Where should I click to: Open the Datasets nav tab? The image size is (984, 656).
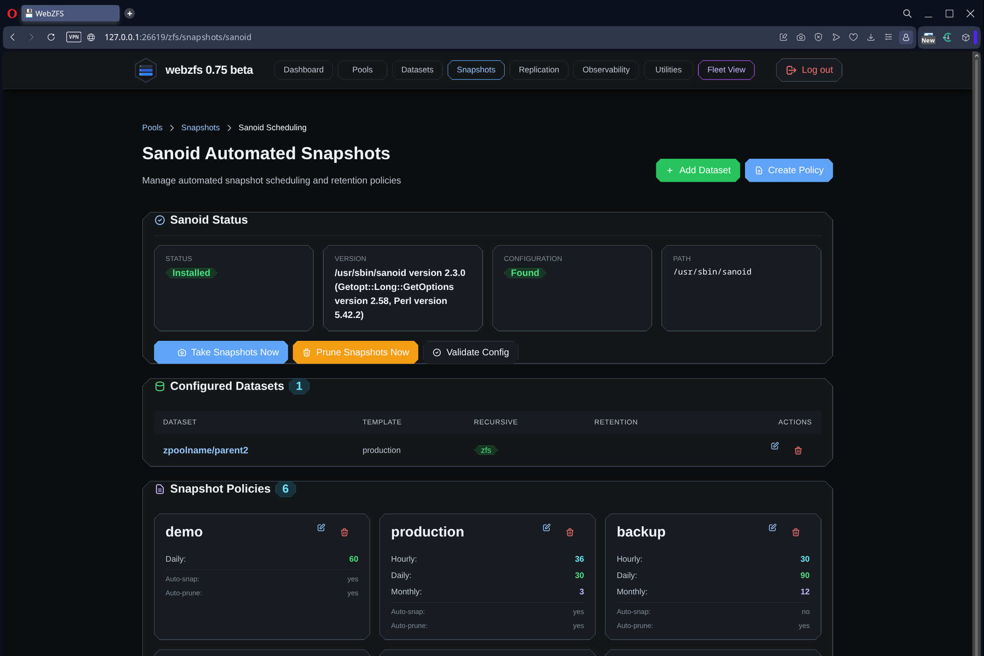point(417,69)
